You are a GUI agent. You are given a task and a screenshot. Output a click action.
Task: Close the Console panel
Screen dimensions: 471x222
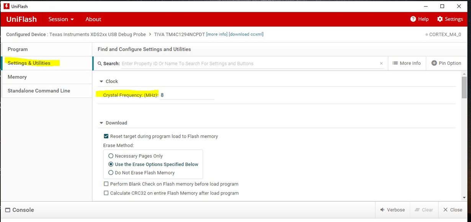(453, 210)
